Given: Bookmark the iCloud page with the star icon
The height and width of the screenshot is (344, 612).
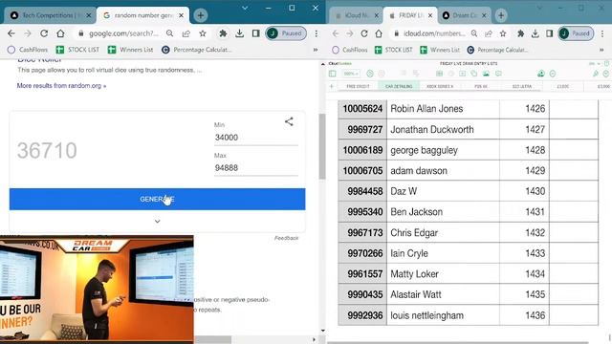Looking at the screenshot, I should (503, 33).
